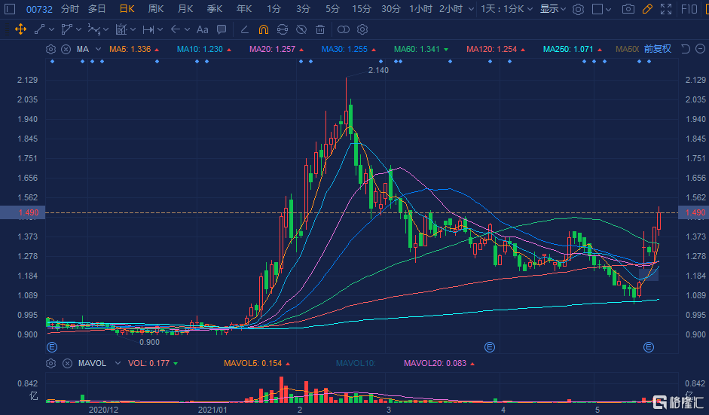Select the Aa text annotation tool
Screen dimensions: 709x415
[202, 29]
